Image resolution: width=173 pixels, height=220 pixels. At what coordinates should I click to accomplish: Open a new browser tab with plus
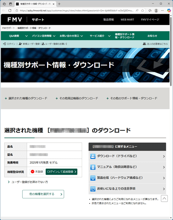coord(59,4)
